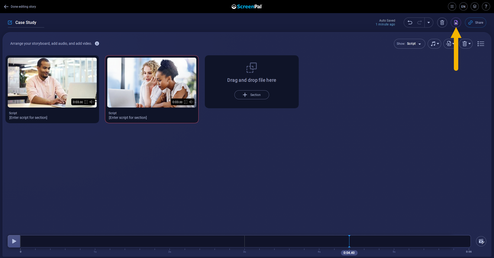Screen dimensions: 494x258
Task: Click the purple download story icon
Action: 456,23
